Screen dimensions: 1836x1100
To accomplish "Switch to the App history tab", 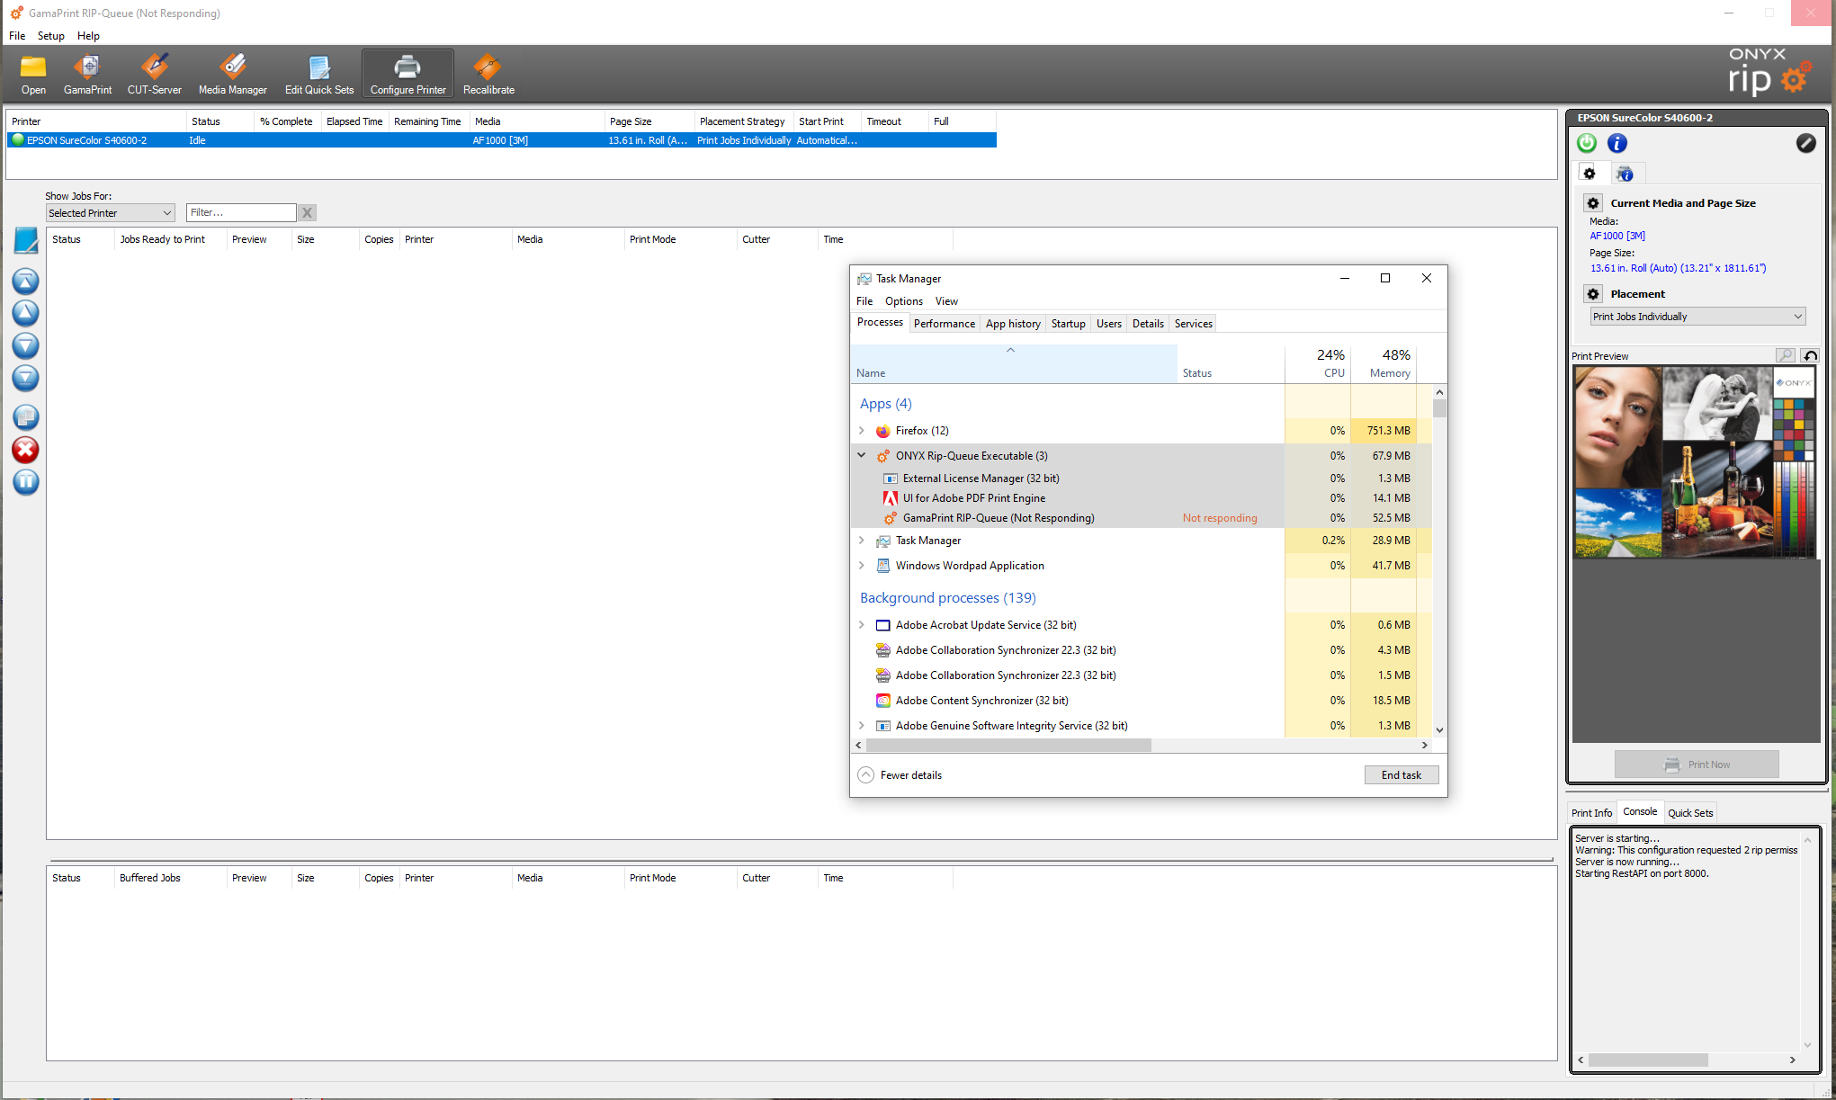I will pyautogui.click(x=1013, y=324).
